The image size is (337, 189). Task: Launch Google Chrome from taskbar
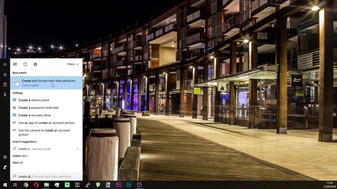pyautogui.click(x=26, y=185)
